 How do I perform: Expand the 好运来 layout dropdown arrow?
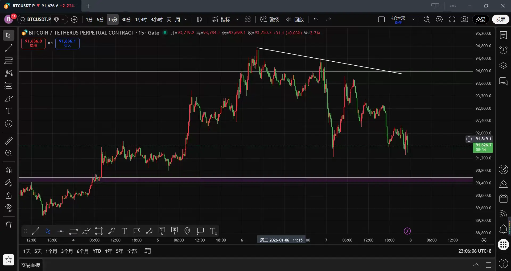click(413, 19)
